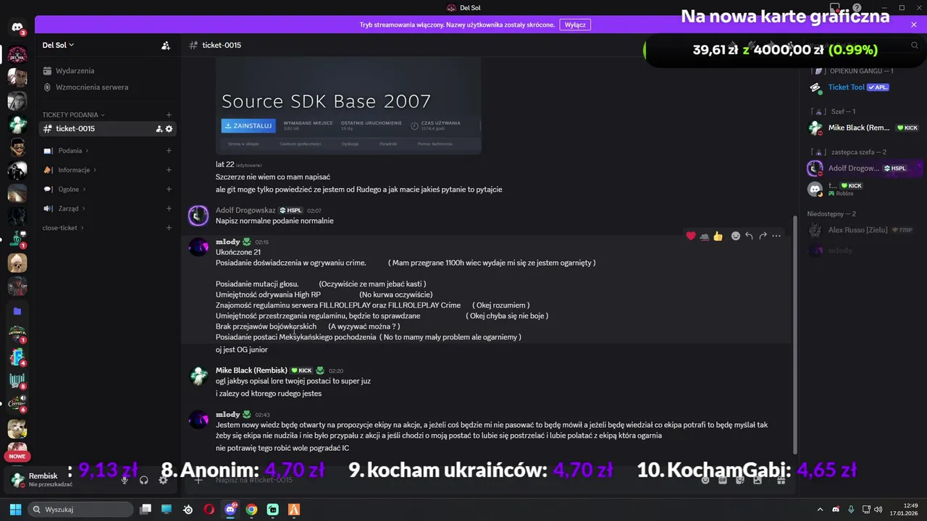Select Mike Black in member list
Screen dimensions: 927x521
tap(865, 128)
